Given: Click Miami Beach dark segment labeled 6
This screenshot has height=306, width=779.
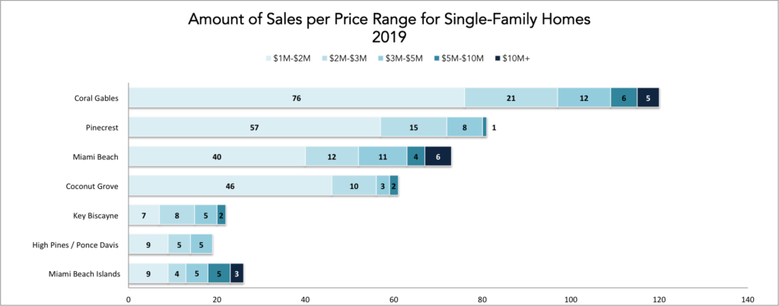Looking at the screenshot, I should point(437,156).
